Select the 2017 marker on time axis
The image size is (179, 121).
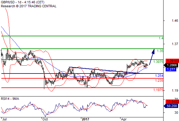[x=86, y=119]
